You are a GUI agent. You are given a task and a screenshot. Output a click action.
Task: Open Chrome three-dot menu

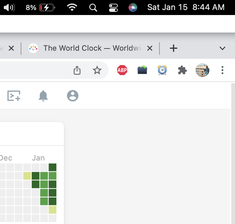[x=222, y=70]
